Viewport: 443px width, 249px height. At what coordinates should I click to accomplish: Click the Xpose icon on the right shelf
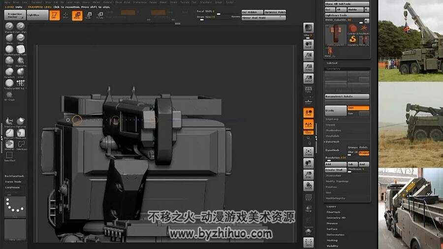(308, 243)
